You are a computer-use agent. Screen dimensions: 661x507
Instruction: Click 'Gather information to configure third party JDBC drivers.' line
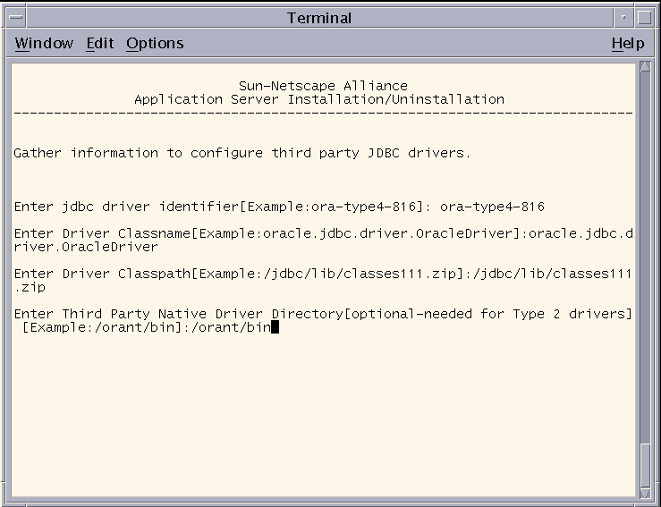(242, 153)
